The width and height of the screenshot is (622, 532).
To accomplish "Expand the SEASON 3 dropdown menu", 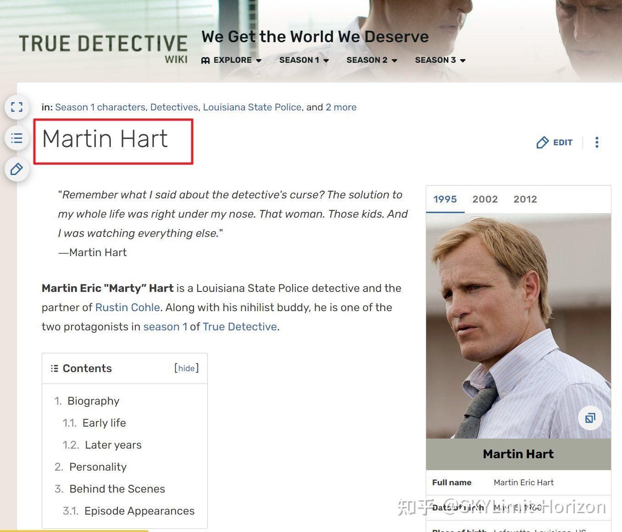I will point(440,60).
